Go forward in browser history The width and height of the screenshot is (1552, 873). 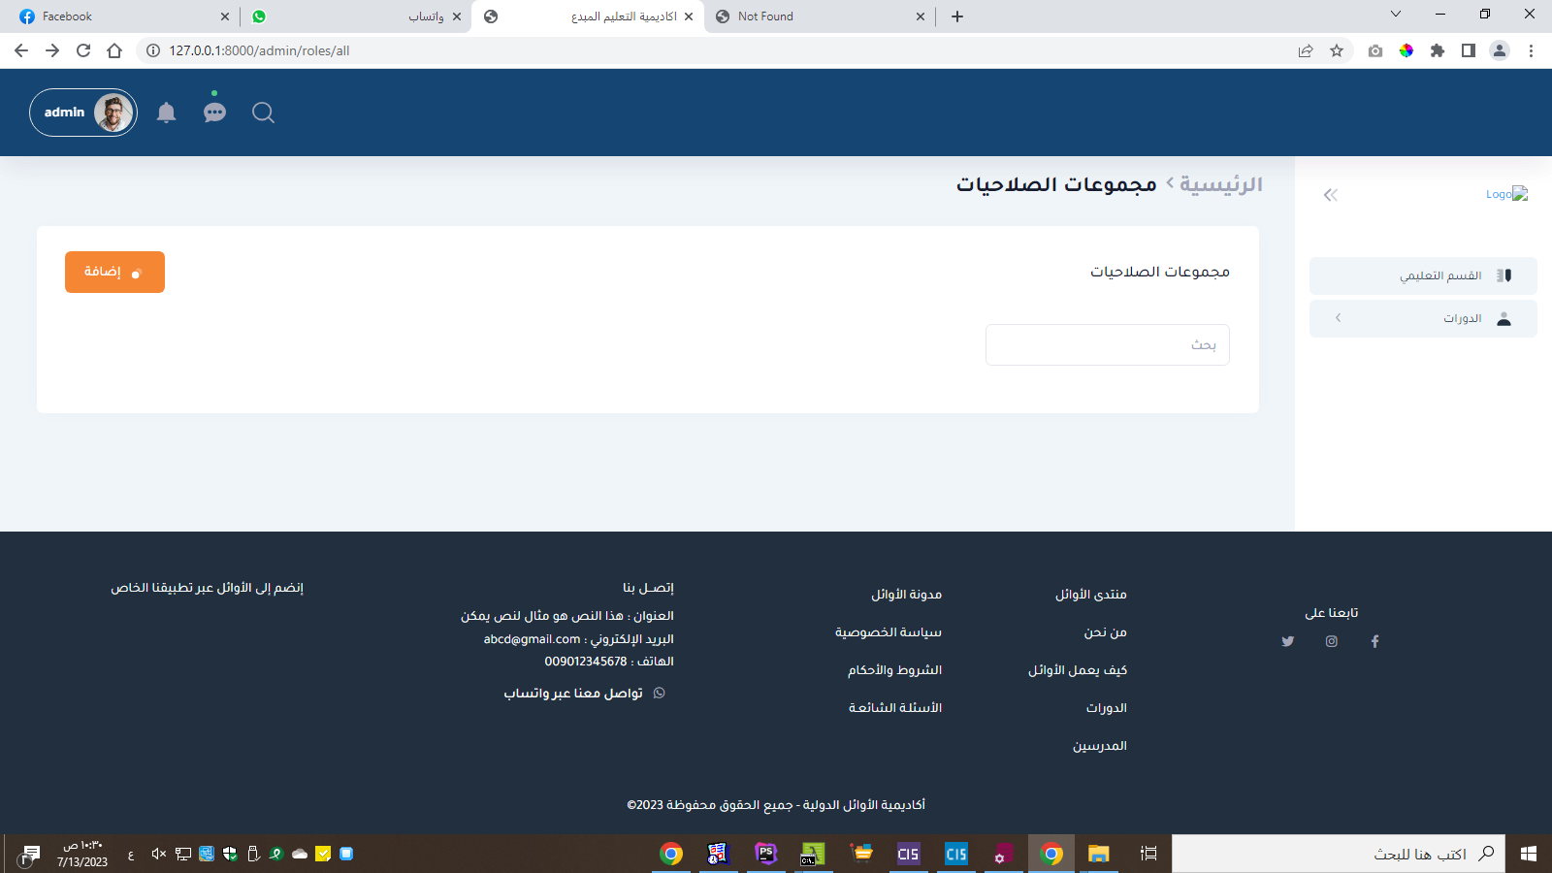click(52, 50)
